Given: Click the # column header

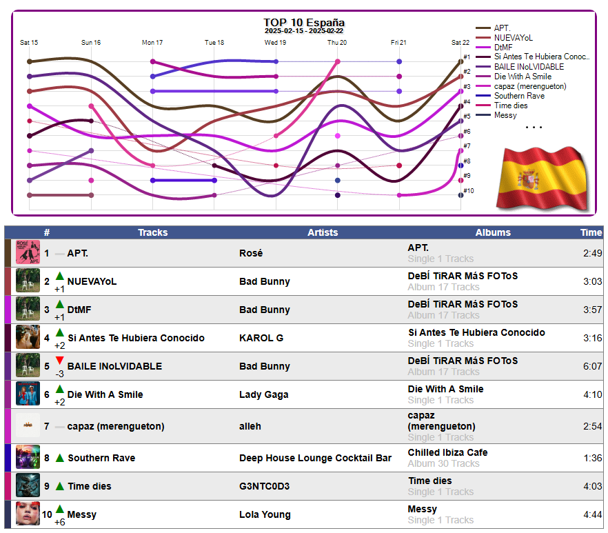Looking at the screenshot, I should point(47,232).
